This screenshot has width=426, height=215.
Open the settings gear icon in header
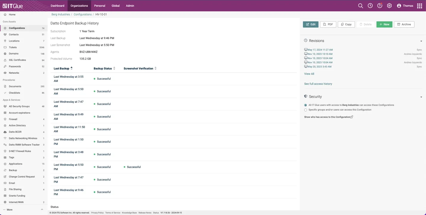[389, 6]
